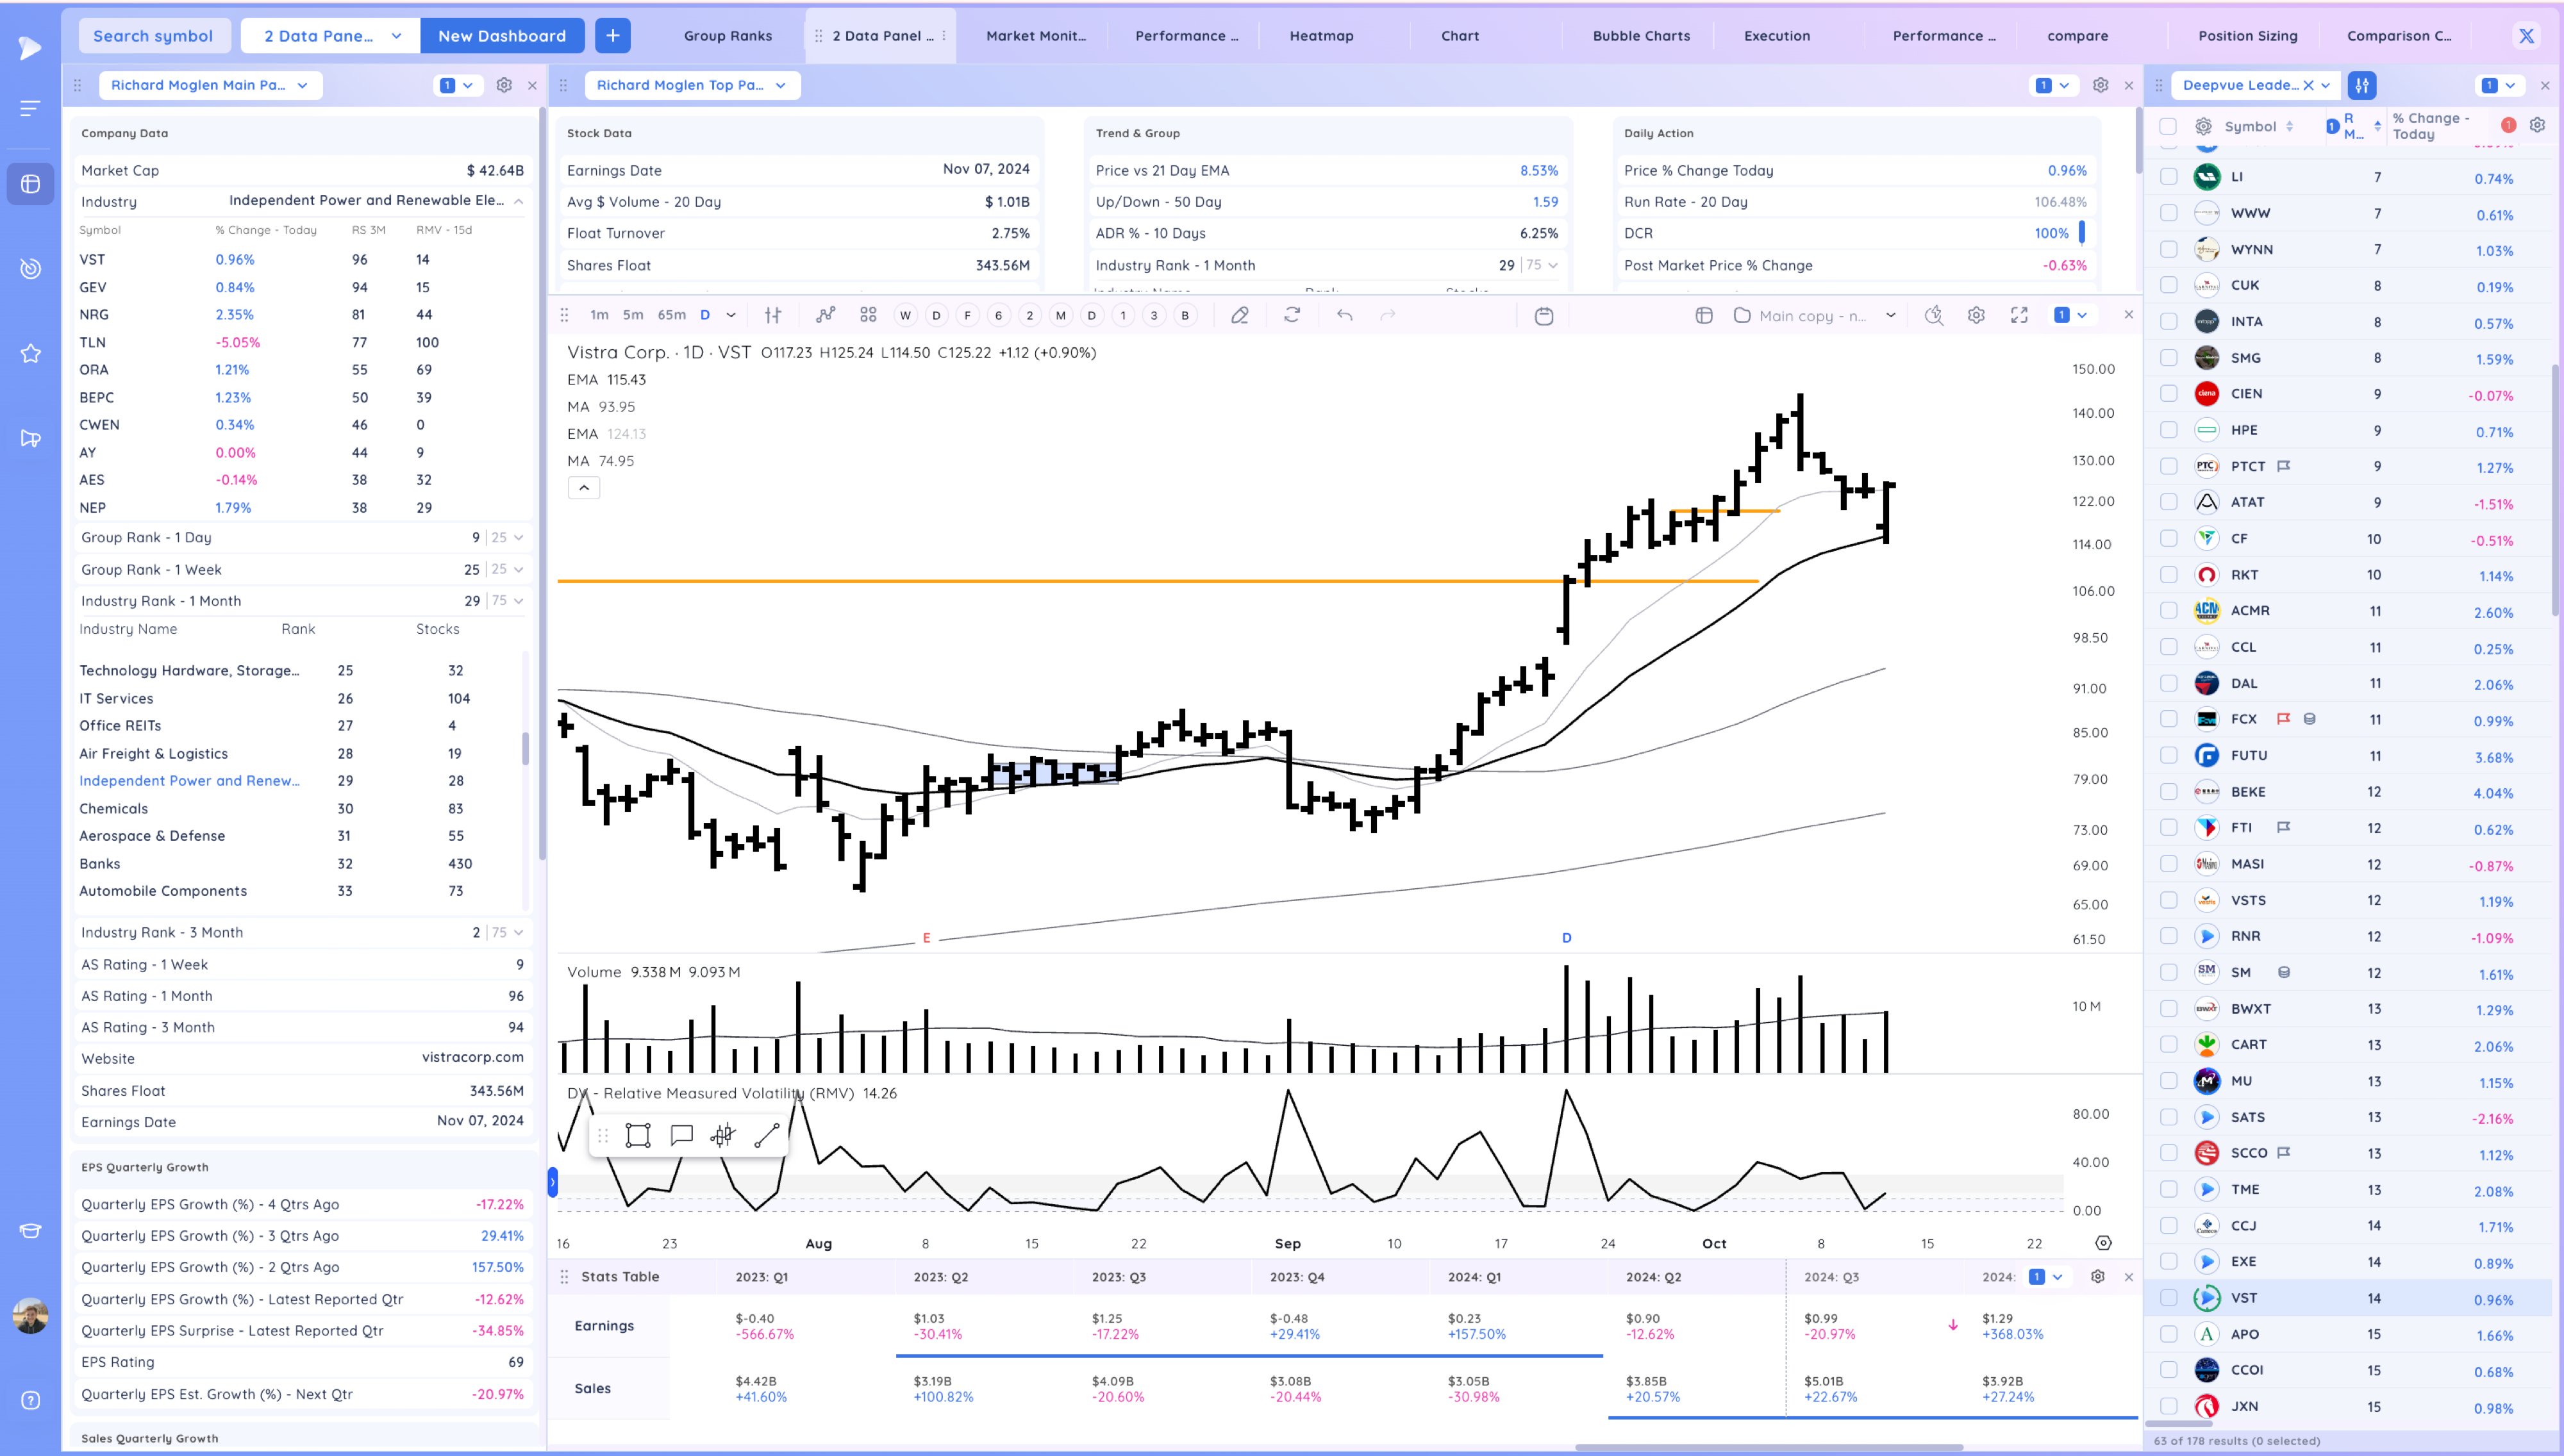
Task: Click the New Dashboard button
Action: tap(502, 36)
